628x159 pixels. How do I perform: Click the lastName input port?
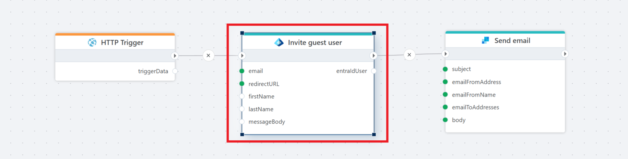(x=242, y=109)
